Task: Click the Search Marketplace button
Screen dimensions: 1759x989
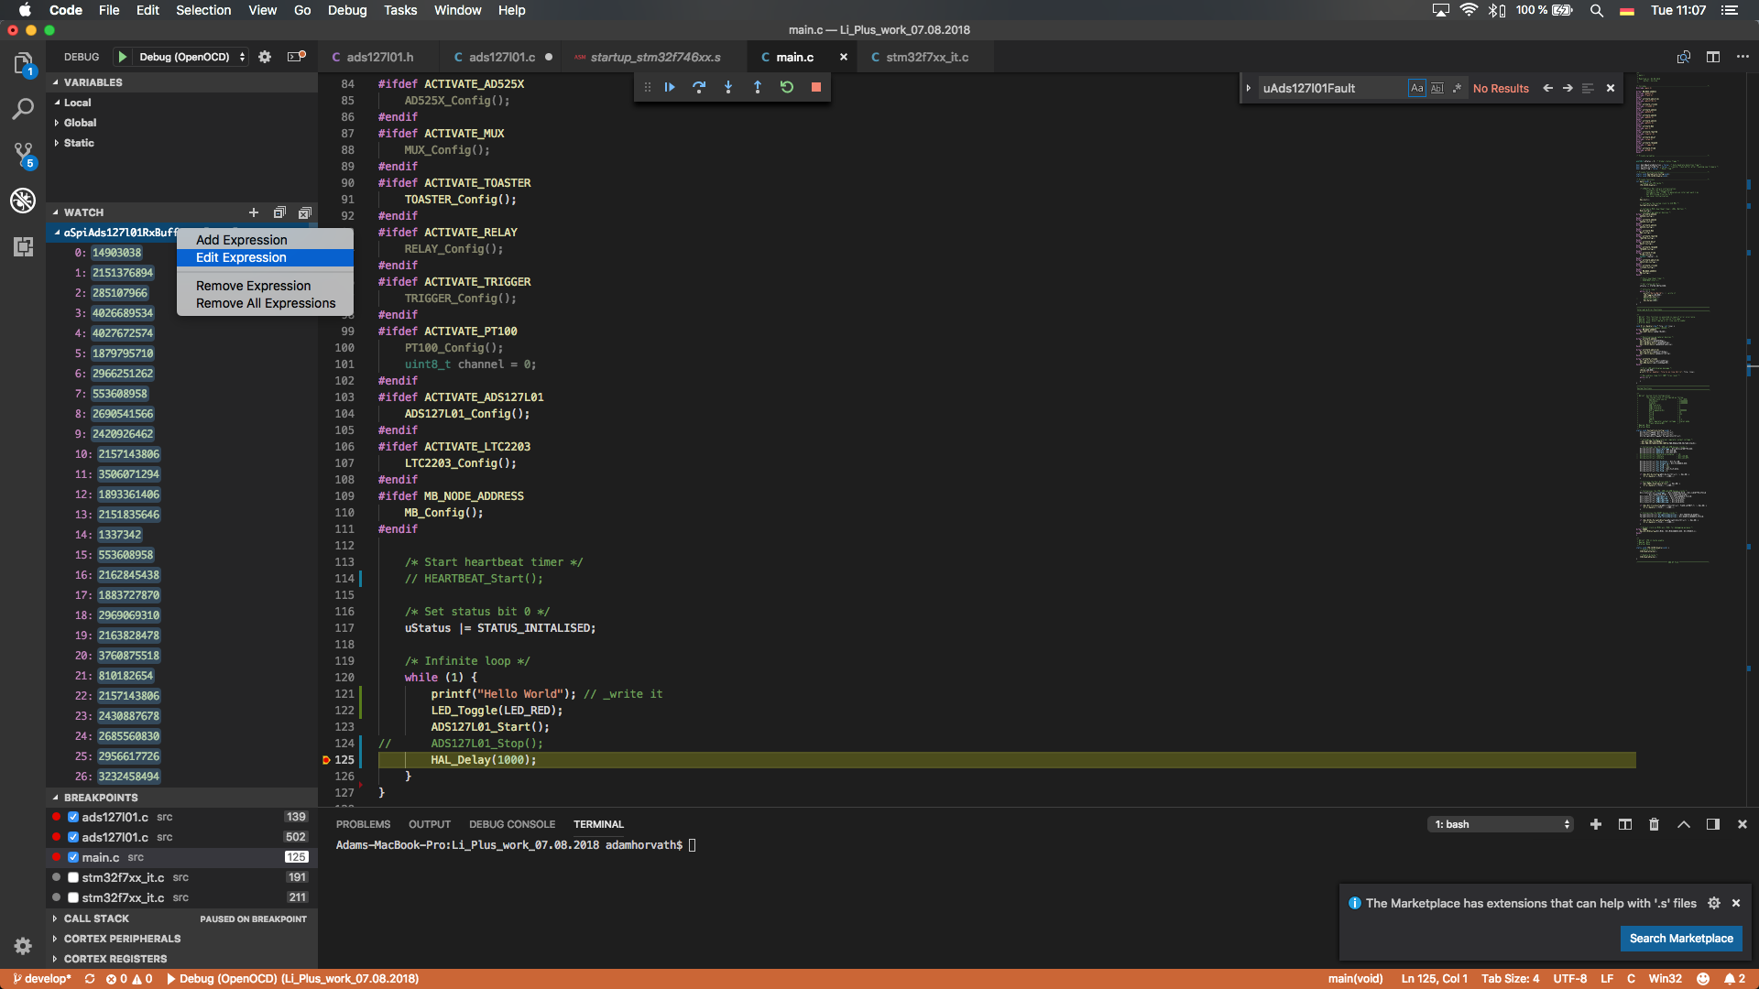Action: [1680, 938]
